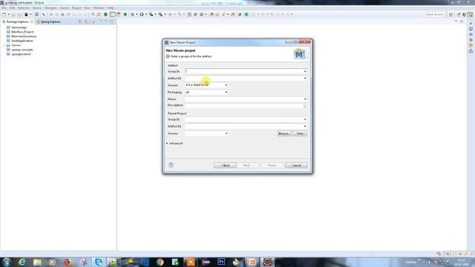Click Collapse All icon in Package Explorer toolbar
This screenshot has width=475, height=267.
point(81,22)
